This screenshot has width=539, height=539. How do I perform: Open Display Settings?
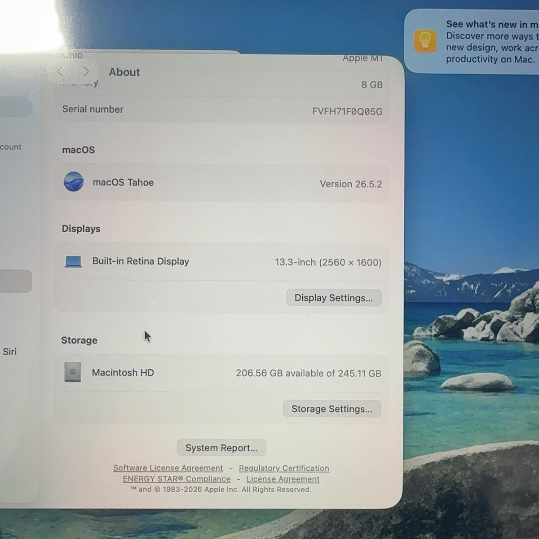coord(333,298)
